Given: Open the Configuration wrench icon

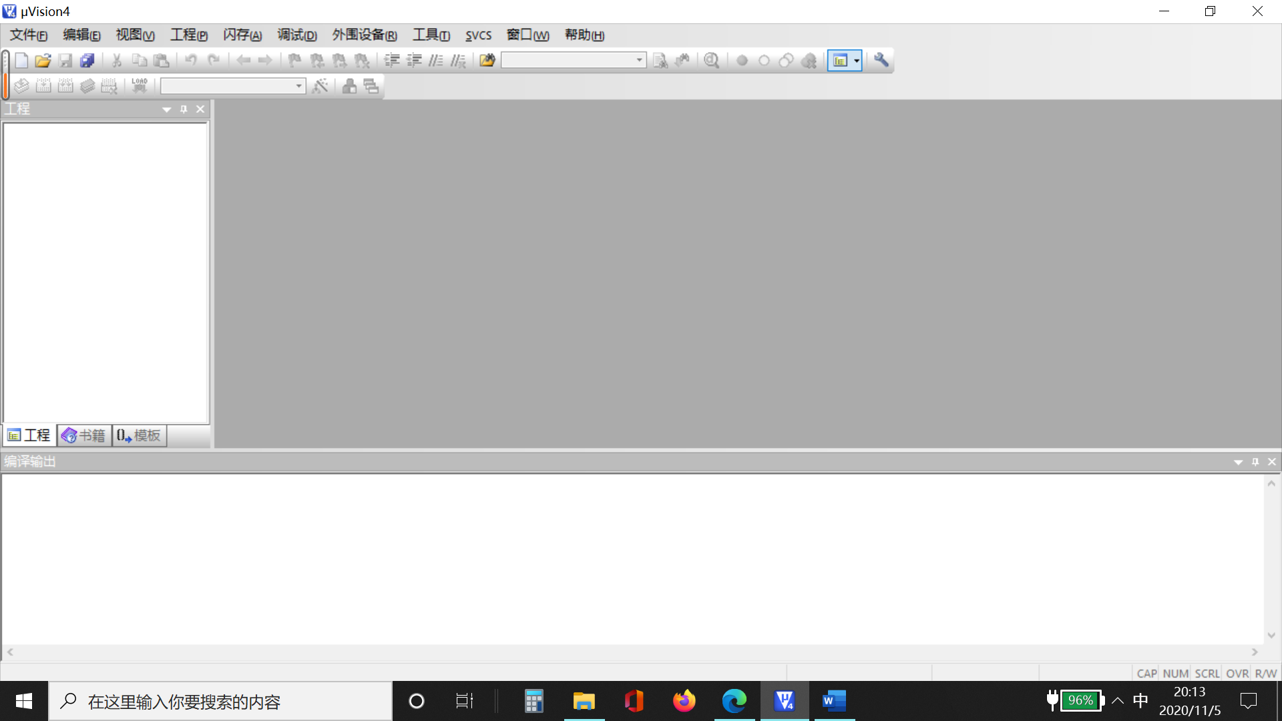Looking at the screenshot, I should pyautogui.click(x=881, y=60).
